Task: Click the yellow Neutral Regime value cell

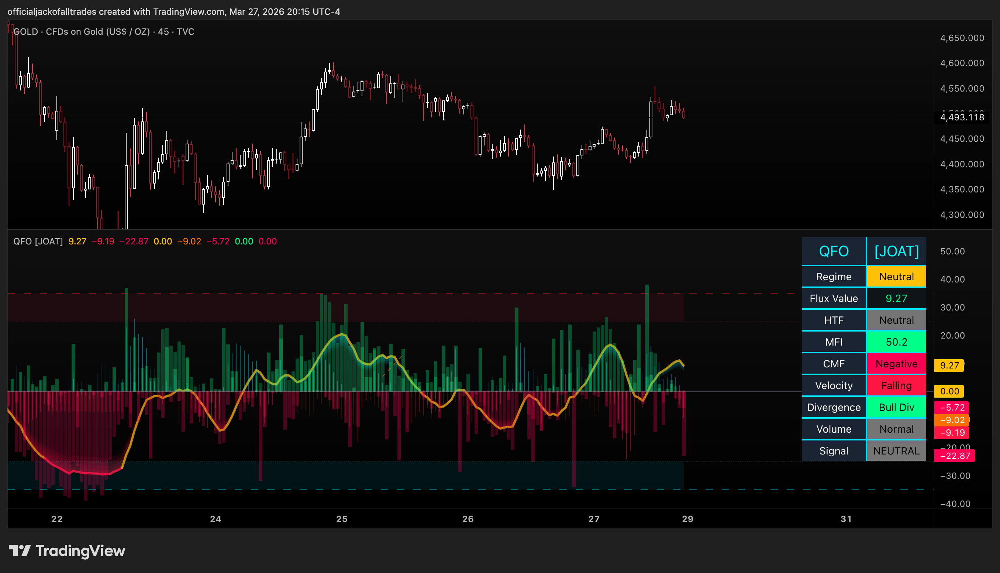Action: (897, 277)
